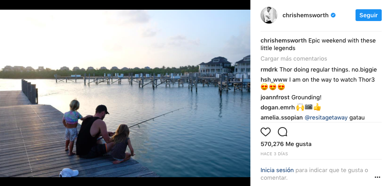The height and width of the screenshot is (186, 391).
Task: Click chrishemsworth username in the caption
Action: pos(284,41)
